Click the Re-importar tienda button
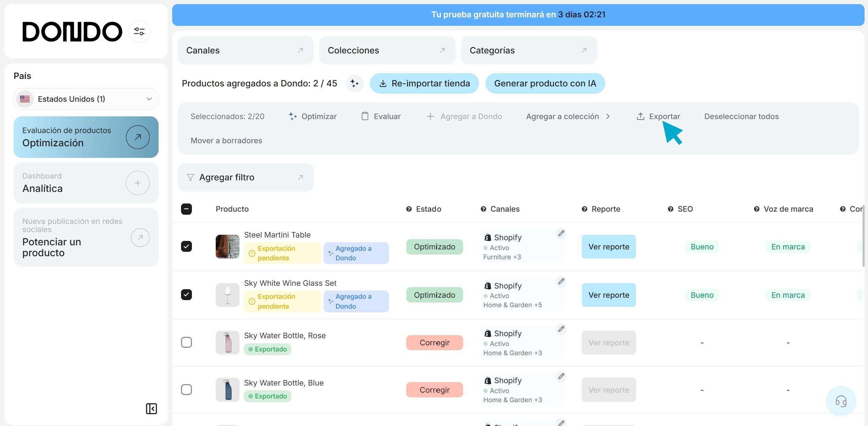The height and width of the screenshot is (426, 868). (x=424, y=83)
